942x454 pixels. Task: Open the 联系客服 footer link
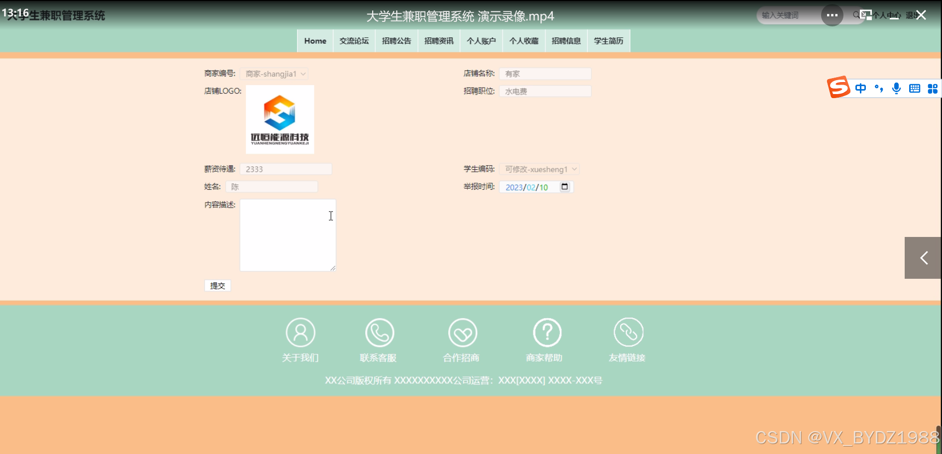378,358
